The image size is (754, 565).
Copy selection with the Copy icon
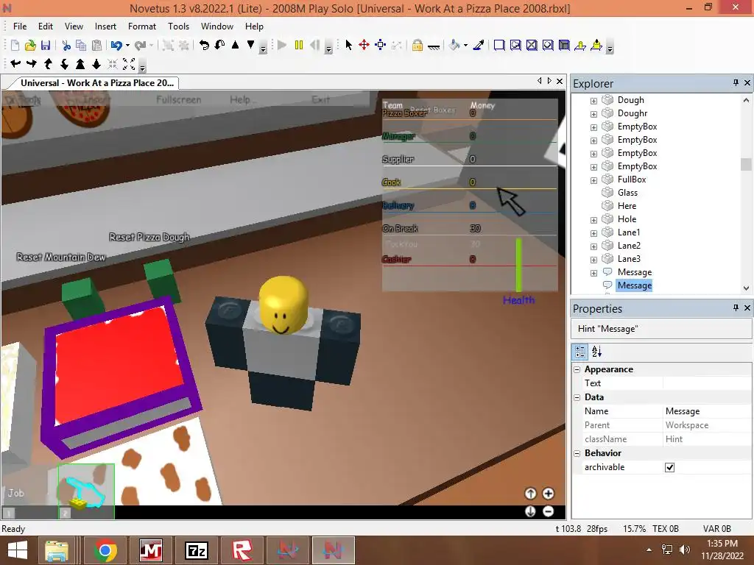pyautogui.click(x=81, y=45)
